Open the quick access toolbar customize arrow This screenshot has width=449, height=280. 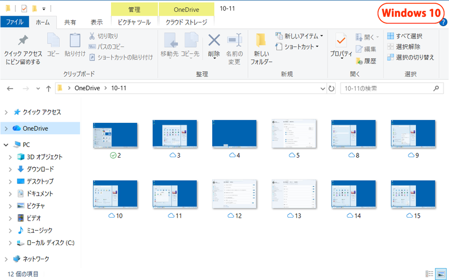coord(44,9)
